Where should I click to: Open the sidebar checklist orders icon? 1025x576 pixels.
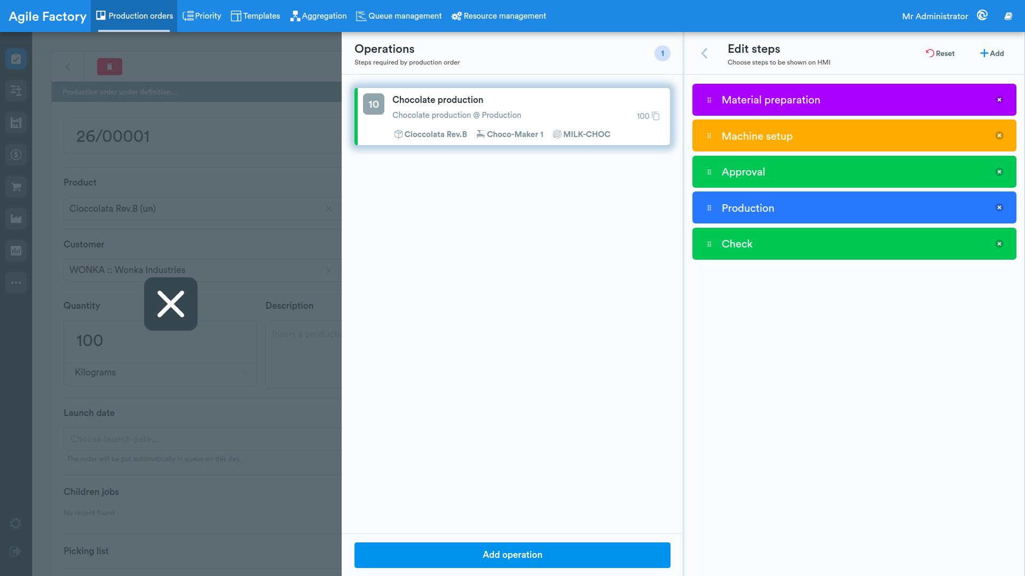(x=16, y=59)
